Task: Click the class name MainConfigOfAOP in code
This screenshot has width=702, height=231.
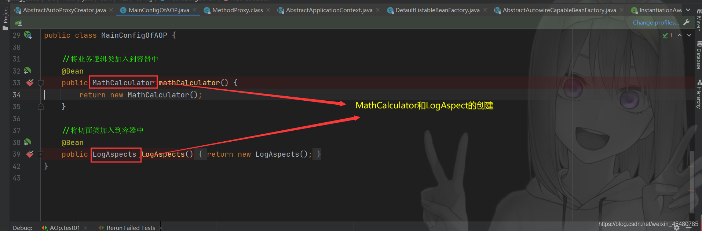Action: (x=134, y=35)
